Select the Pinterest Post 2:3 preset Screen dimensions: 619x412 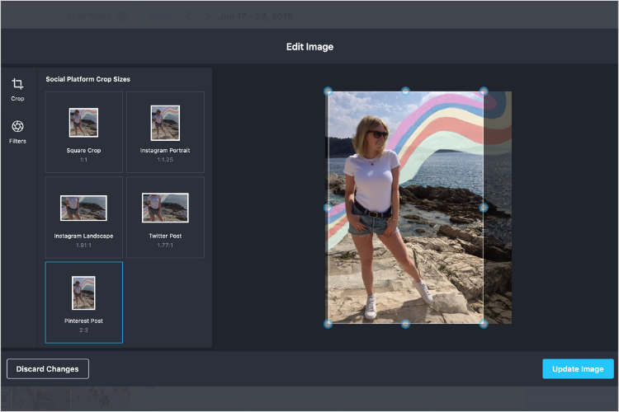click(x=83, y=302)
